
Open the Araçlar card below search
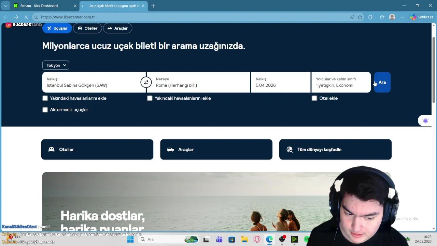216,149
